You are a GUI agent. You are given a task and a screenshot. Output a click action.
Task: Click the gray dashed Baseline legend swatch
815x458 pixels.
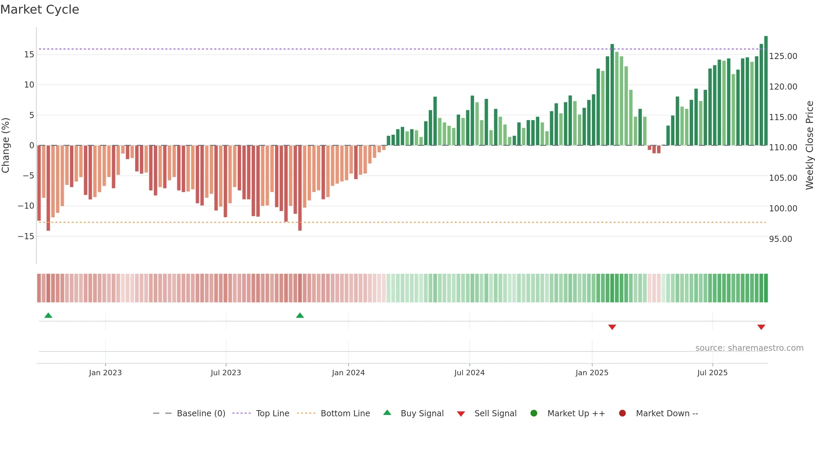click(162, 413)
